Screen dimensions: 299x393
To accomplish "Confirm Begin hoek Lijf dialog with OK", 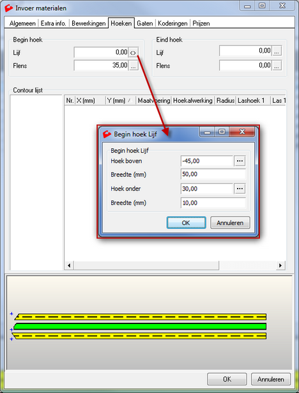I will (x=186, y=222).
